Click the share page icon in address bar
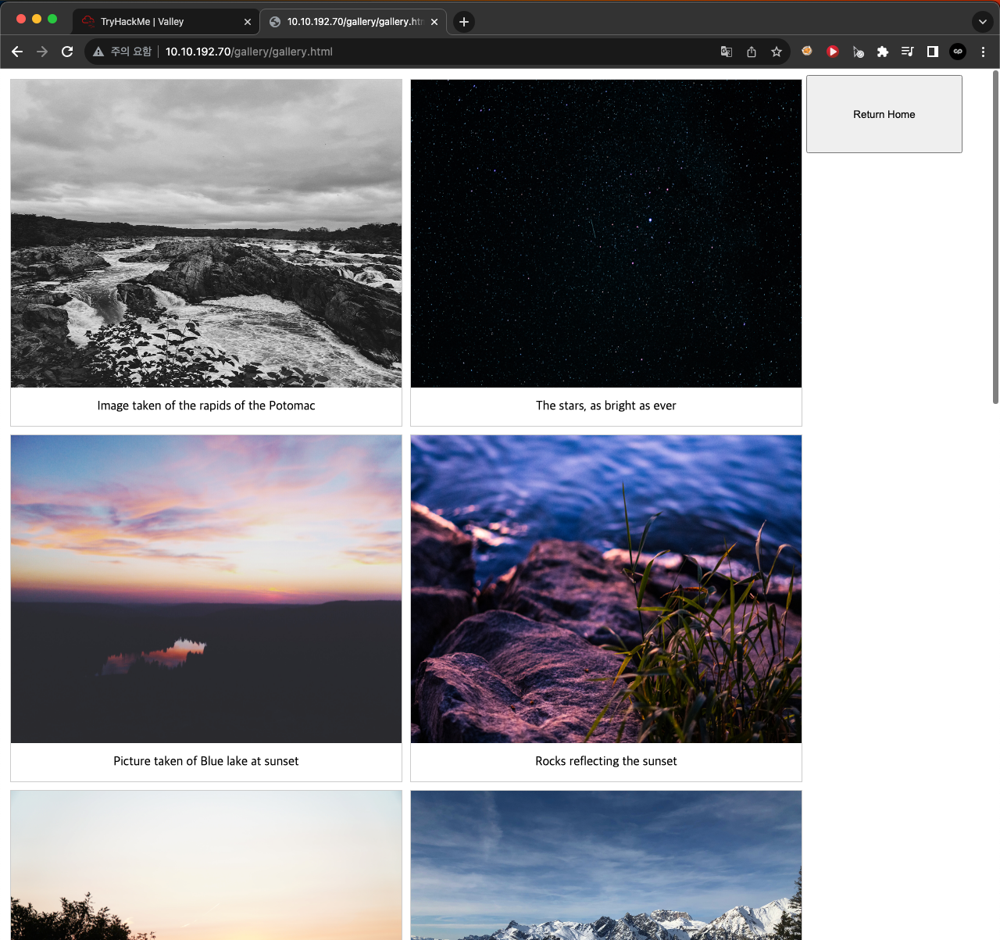The height and width of the screenshot is (940, 1000). 752,52
